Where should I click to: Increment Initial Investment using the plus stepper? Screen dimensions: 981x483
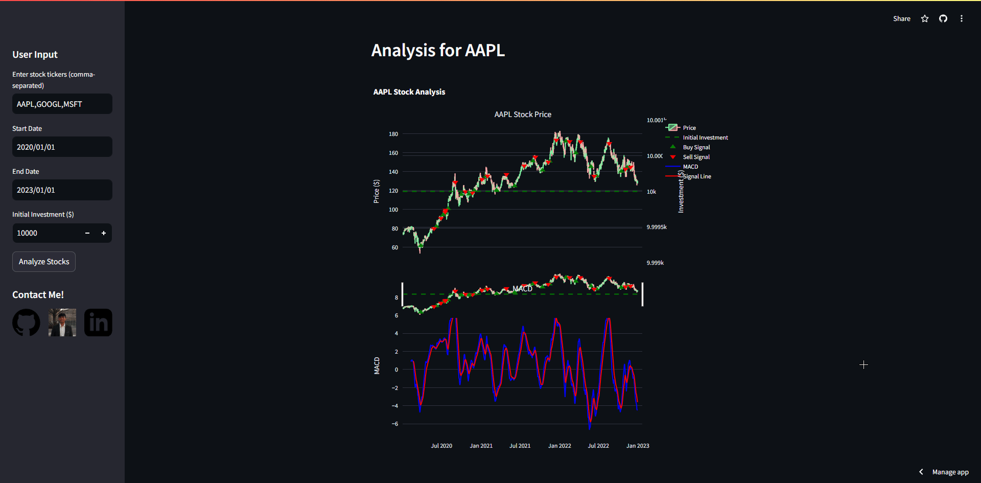coord(104,233)
